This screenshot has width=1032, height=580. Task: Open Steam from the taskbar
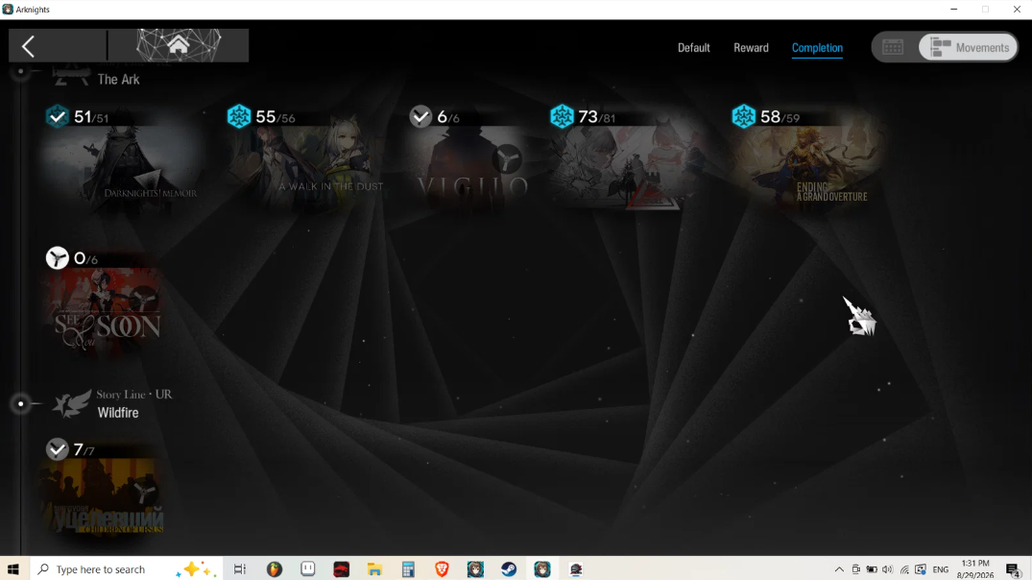pos(509,569)
